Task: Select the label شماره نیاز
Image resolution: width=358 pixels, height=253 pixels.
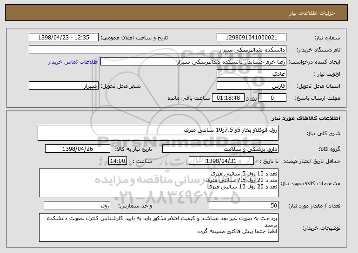Action: coord(327,38)
